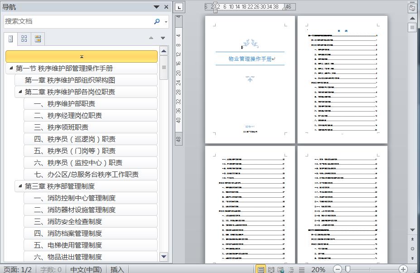
Task: Switch to Outline view
Action: (x=291, y=269)
